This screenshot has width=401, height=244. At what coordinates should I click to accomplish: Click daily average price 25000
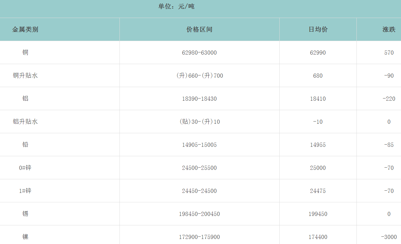pyautogui.click(x=318, y=168)
